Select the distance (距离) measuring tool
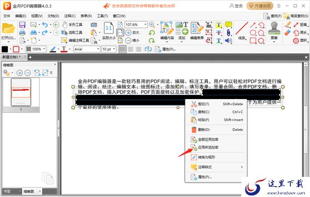This screenshot has height=197, width=310. (300, 25)
